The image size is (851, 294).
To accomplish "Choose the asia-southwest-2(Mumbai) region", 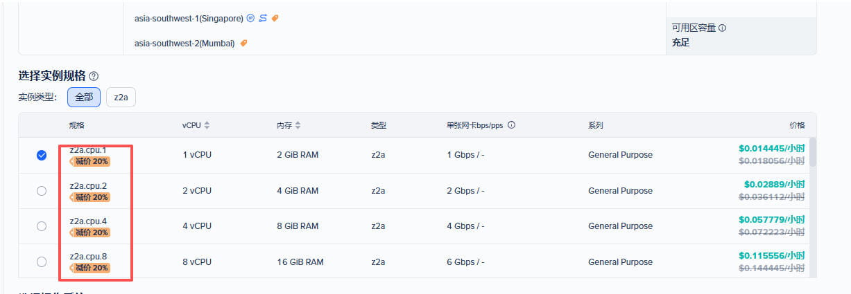I will (184, 43).
